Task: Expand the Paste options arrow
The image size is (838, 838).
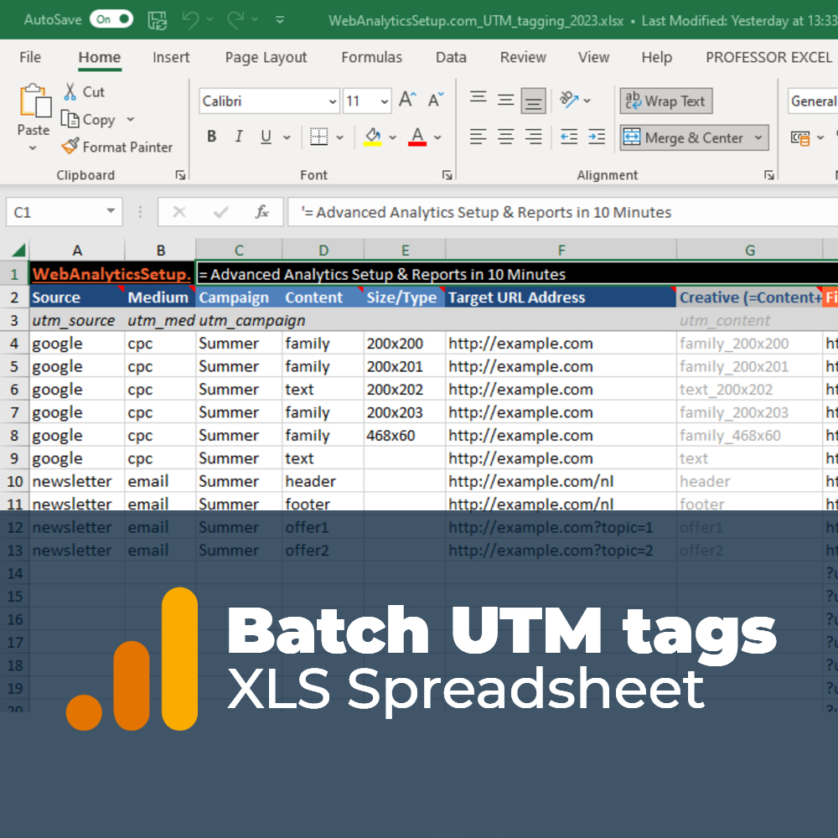Action: (x=33, y=147)
